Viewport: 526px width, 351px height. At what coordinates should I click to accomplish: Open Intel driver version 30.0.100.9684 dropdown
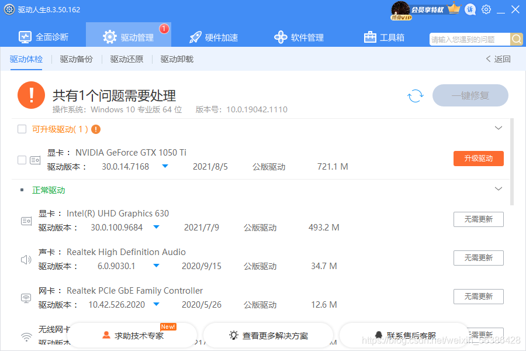(156, 227)
